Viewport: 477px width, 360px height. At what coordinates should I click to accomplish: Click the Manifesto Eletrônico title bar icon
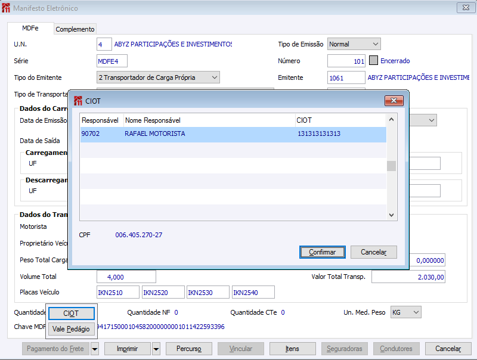(6, 8)
